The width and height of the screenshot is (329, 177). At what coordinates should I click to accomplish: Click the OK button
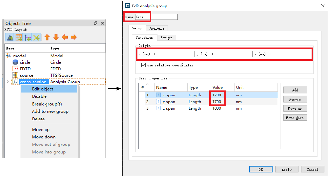(x=261, y=169)
